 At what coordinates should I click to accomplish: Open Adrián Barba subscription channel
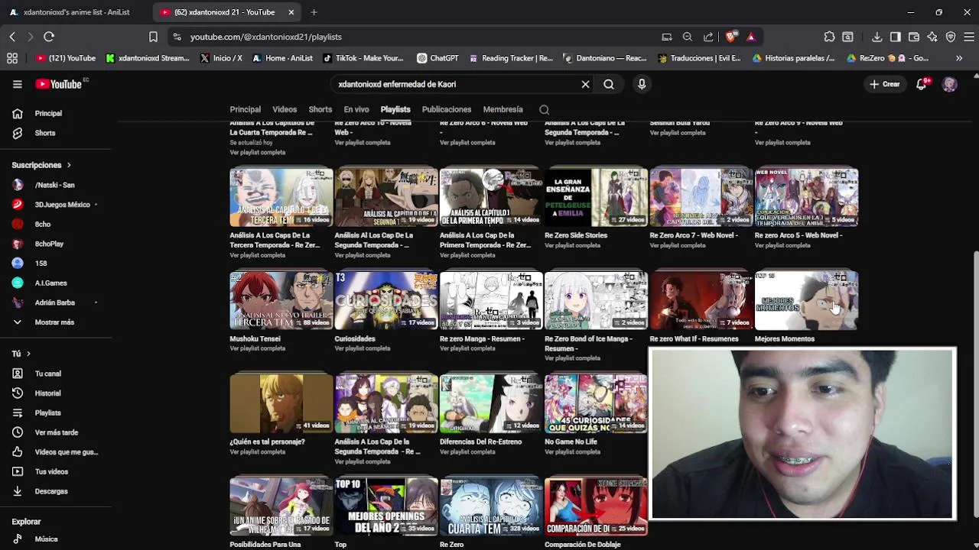56,302
